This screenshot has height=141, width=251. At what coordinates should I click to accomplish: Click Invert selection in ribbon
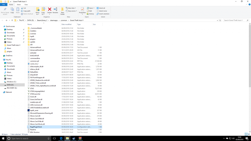coord(103,14)
